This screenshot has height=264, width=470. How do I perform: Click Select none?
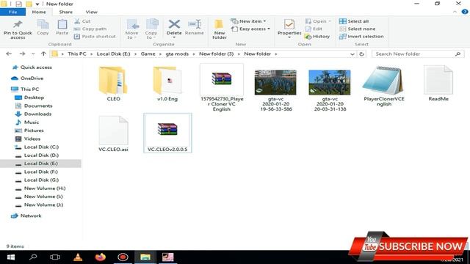[358, 29]
